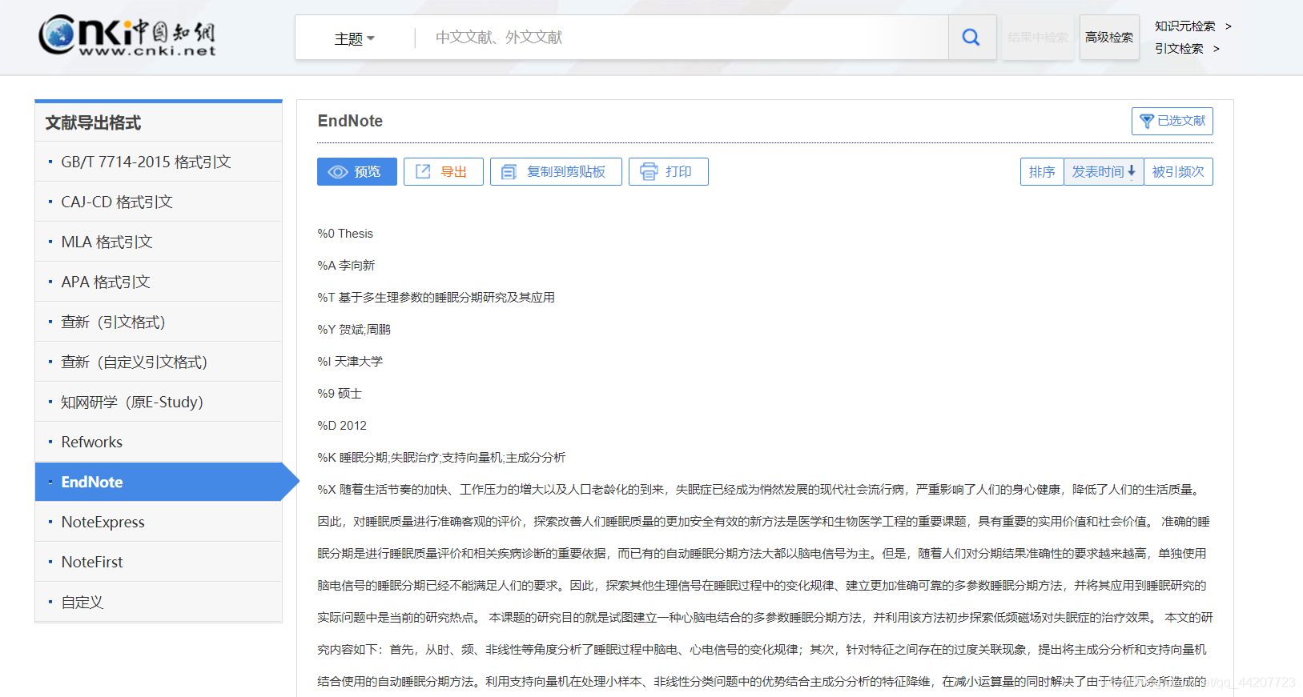This screenshot has height=697, width=1303.
Task: Click the institution line '%I 天津大学'
Action: point(350,362)
